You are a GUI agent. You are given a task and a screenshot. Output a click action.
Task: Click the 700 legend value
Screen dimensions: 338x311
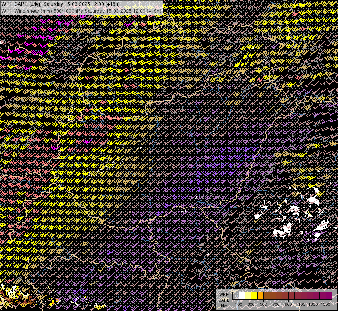(x=276, y=304)
